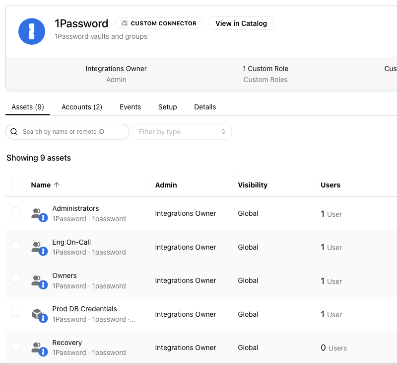Click Integrations Owner in Administrators row
The height and width of the screenshot is (365, 397).
click(186, 213)
